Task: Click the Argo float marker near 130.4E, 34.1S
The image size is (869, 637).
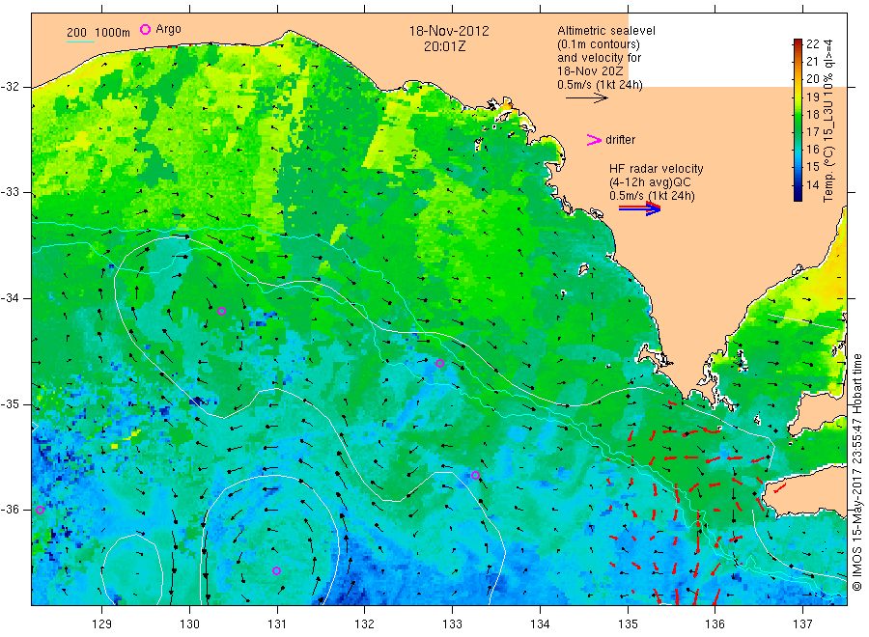Action: pyautogui.click(x=222, y=312)
